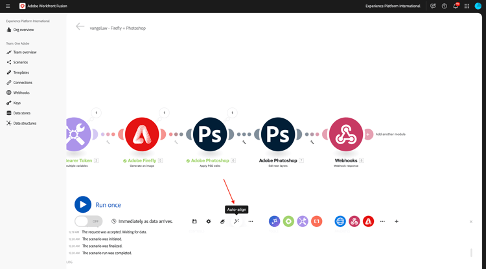486x269 pixels.
Task: Click wrench between Firefly and Photoshop
Action: (x=176, y=142)
